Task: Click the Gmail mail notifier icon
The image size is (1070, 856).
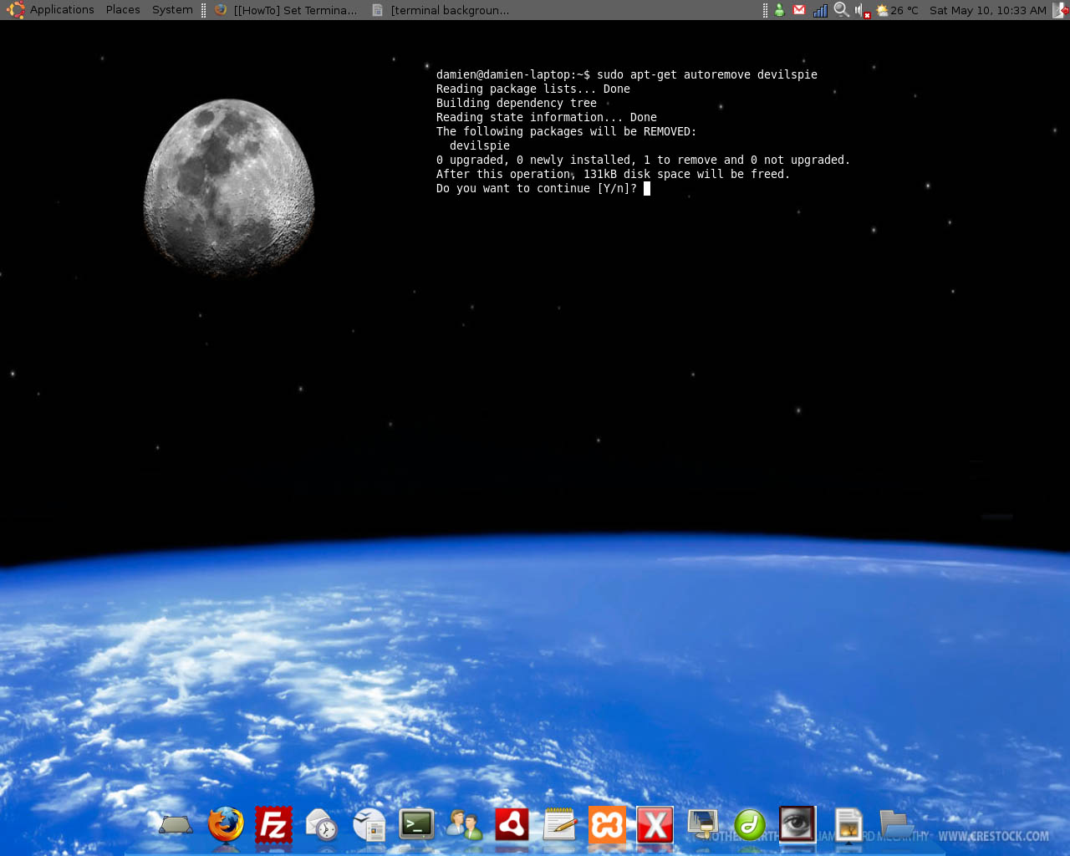Action: tap(799, 10)
